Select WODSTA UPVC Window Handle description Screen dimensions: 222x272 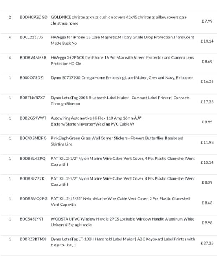point(122,222)
